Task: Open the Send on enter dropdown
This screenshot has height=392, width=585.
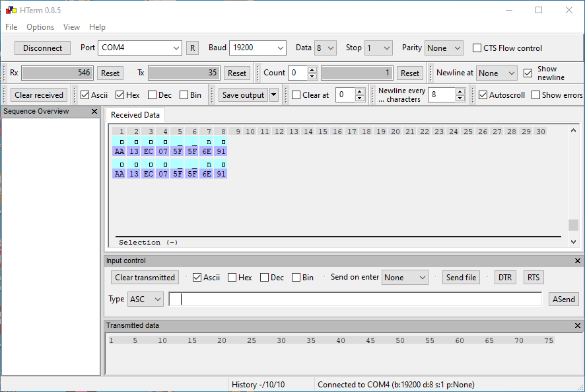Action: click(405, 278)
